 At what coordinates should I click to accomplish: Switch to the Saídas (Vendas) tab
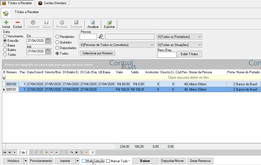53,3
